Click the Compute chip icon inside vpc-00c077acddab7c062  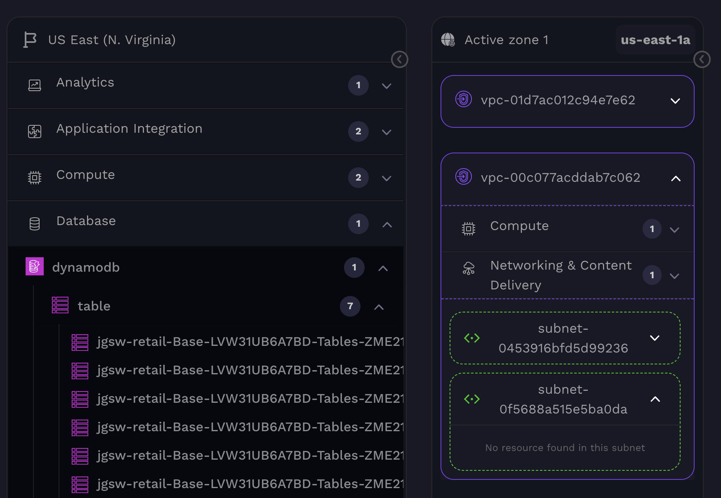(469, 229)
